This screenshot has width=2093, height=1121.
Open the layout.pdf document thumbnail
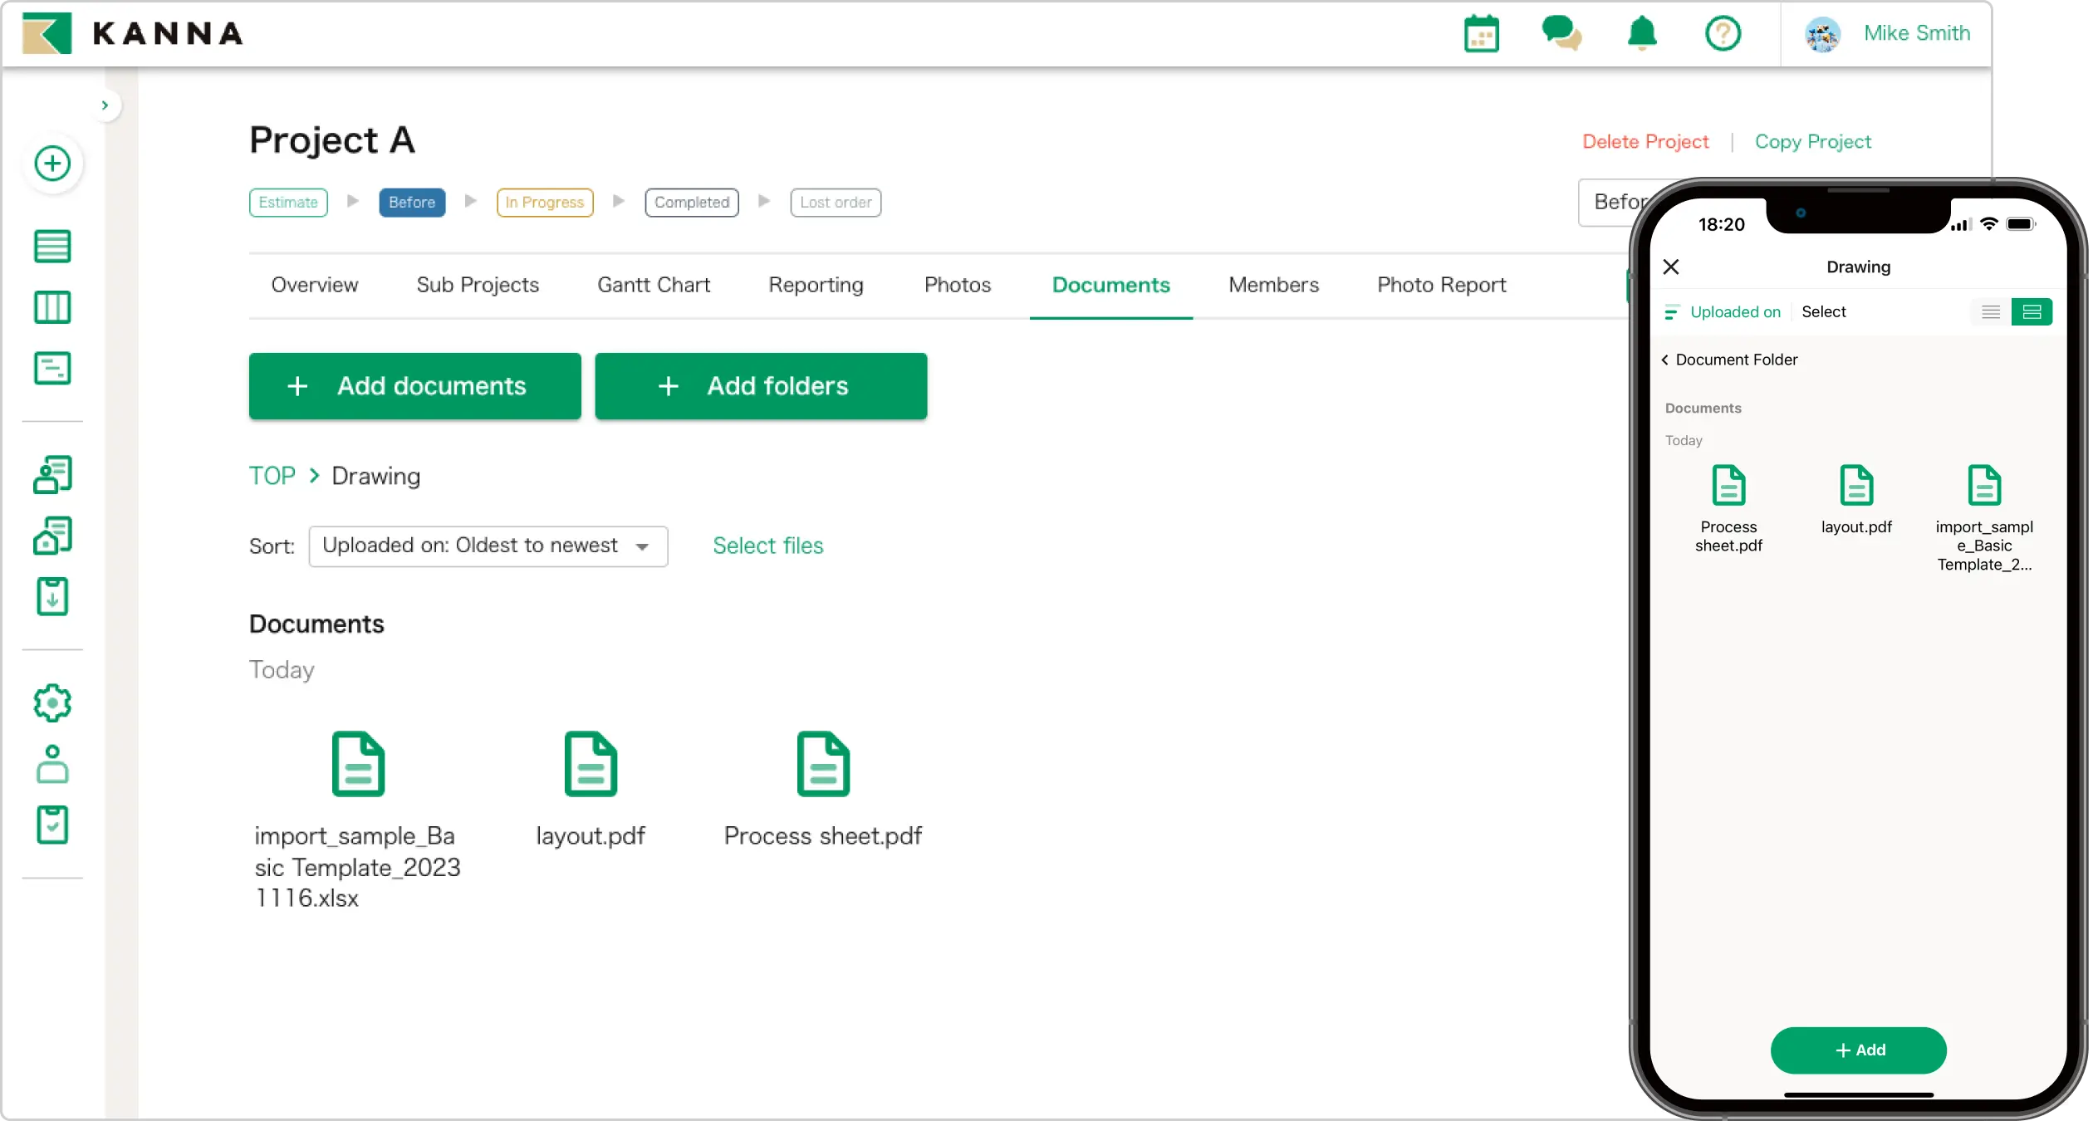click(x=591, y=763)
